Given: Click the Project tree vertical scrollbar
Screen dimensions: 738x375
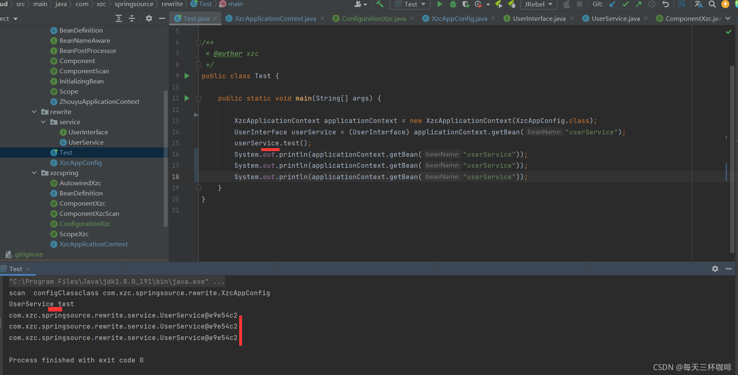Looking at the screenshot, I should 166,159.
